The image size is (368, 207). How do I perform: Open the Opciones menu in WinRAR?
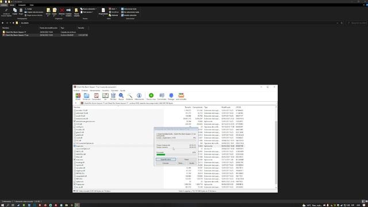(114, 91)
